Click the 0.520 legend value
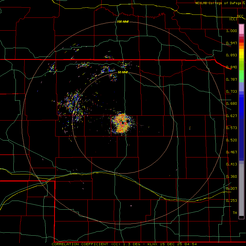This screenshot has height=246, width=246. [x=232, y=140]
